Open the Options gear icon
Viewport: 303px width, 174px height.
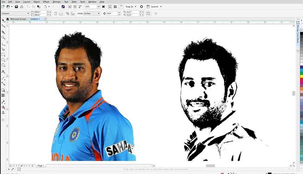141,7
